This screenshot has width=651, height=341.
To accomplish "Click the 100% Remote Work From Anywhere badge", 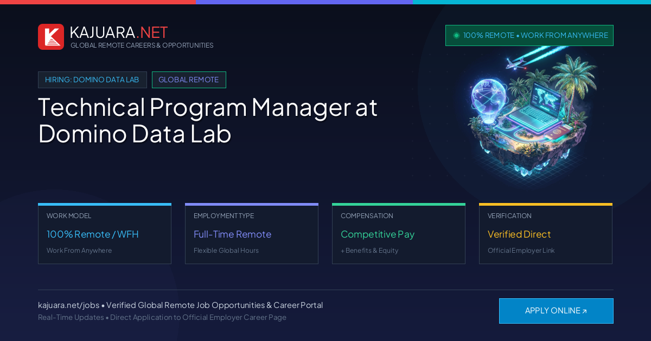I will click(529, 35).
